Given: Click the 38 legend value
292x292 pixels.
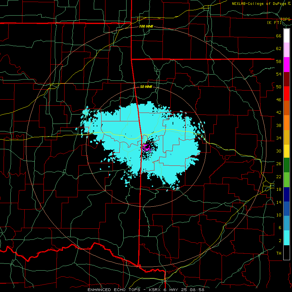Looking at the screenshot, I should tap(279, 125).
